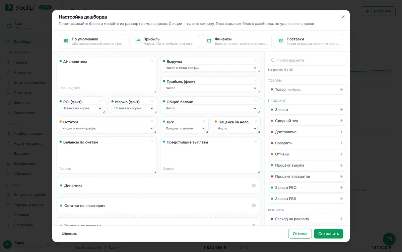
Task: Remove the AI-аналитика widget from board
Action: [152, 61]
